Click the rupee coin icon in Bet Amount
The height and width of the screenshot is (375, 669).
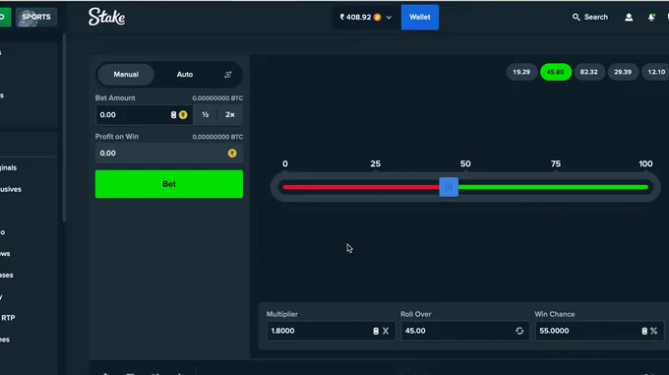[183, 115]
